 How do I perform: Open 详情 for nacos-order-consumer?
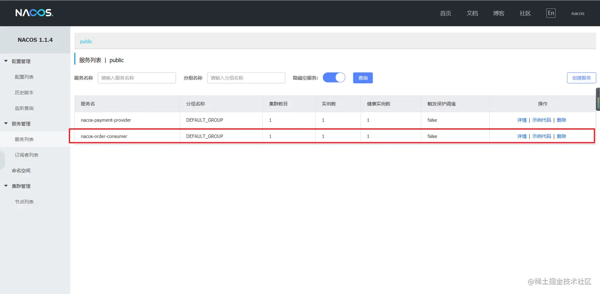pyautogui.click(x=522, y=136)
